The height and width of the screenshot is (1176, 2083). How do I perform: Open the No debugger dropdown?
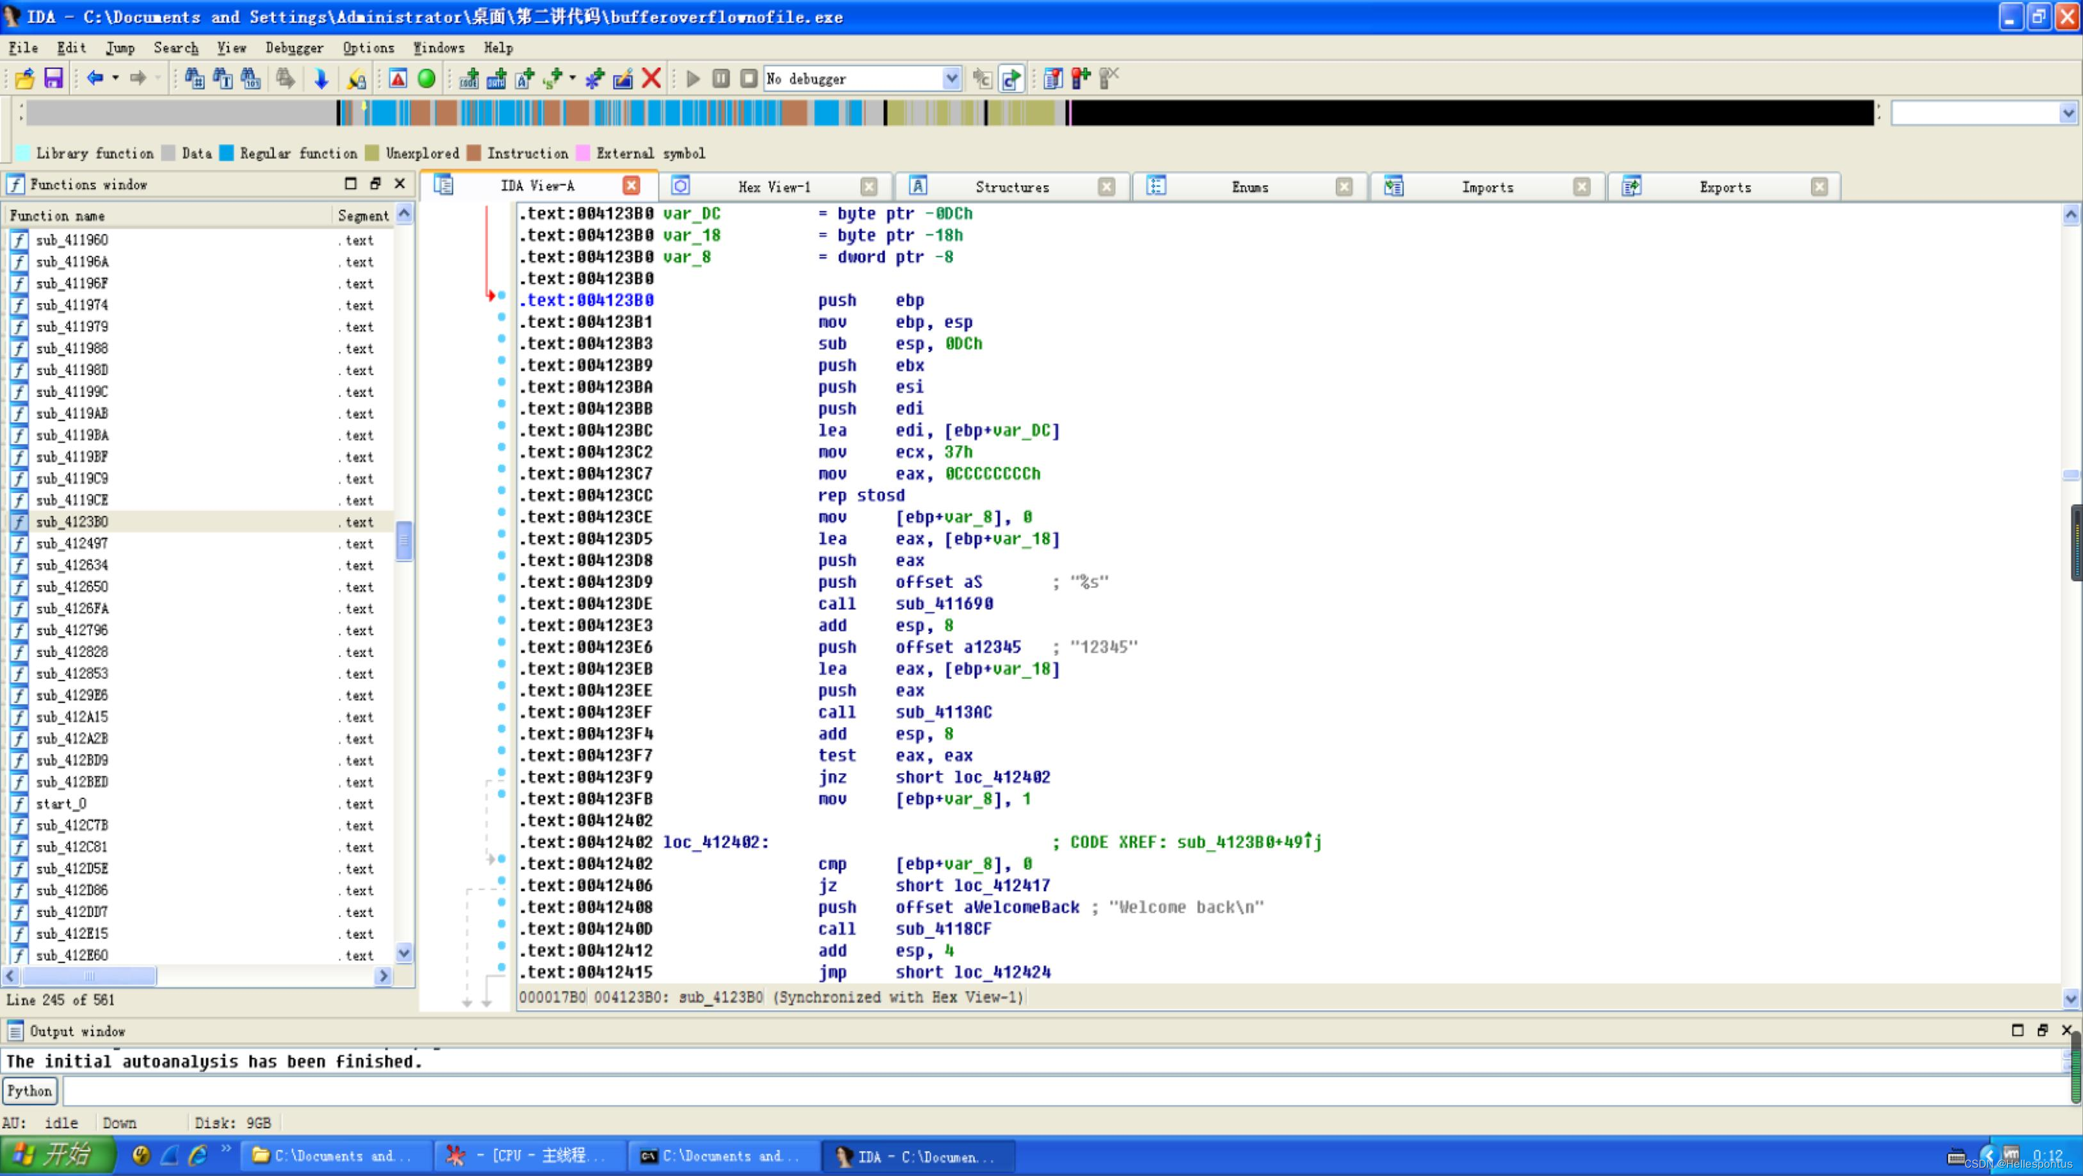pyautogui.click(x=951, y=78)
